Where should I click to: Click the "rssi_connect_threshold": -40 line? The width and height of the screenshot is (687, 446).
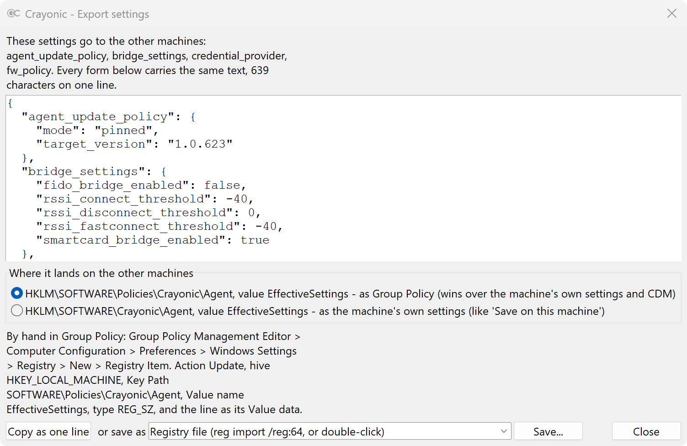(x=145, y=199)
